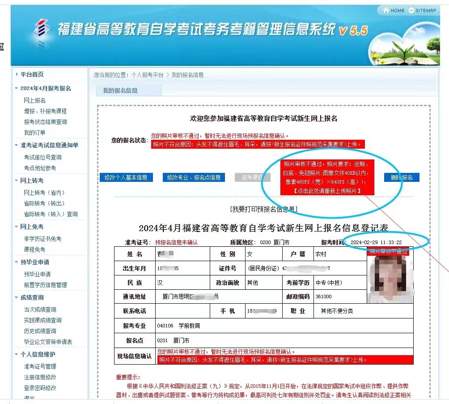Open 考试座位号查询
The width and height of the screenshot is (449, 404).
[x=42, y=157]
